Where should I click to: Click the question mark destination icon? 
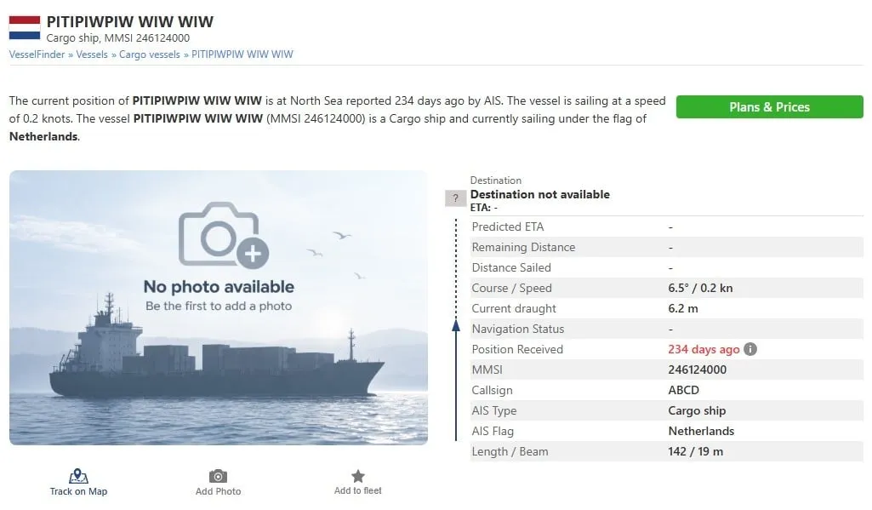pos(455,198)
